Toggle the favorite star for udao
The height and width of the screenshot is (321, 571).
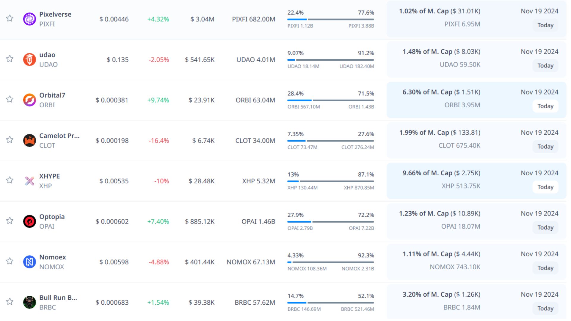[10, 59]
